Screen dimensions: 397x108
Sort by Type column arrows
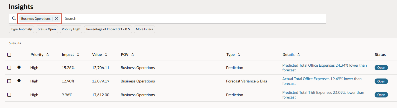[x=239, y=55]
